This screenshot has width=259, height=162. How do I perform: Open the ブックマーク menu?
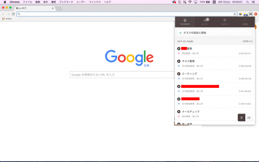[66, 2]
